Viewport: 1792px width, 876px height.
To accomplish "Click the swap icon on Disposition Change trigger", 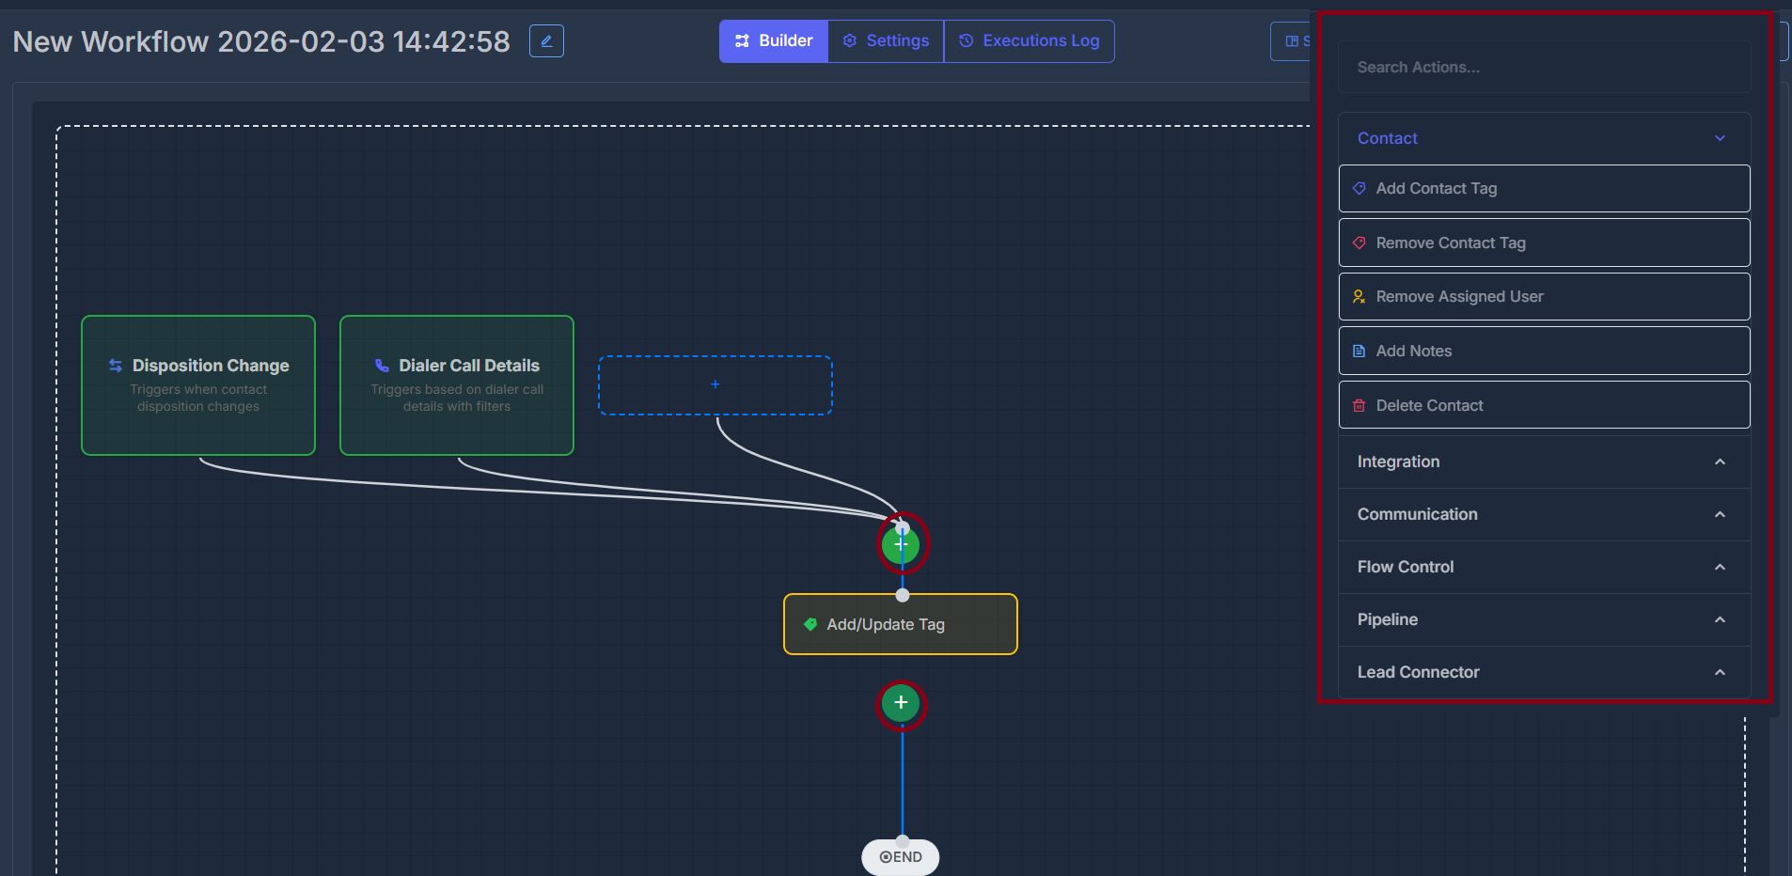I will click(116, 365).
